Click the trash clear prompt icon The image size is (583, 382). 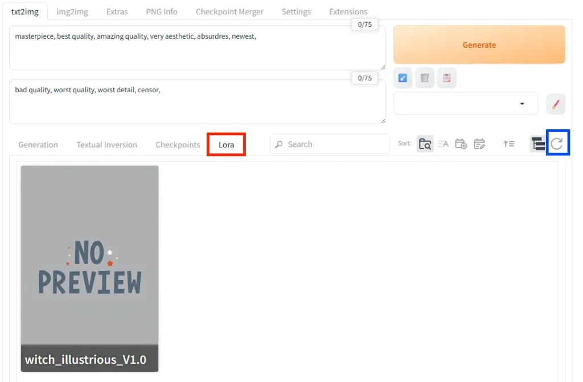coord(425,78)
